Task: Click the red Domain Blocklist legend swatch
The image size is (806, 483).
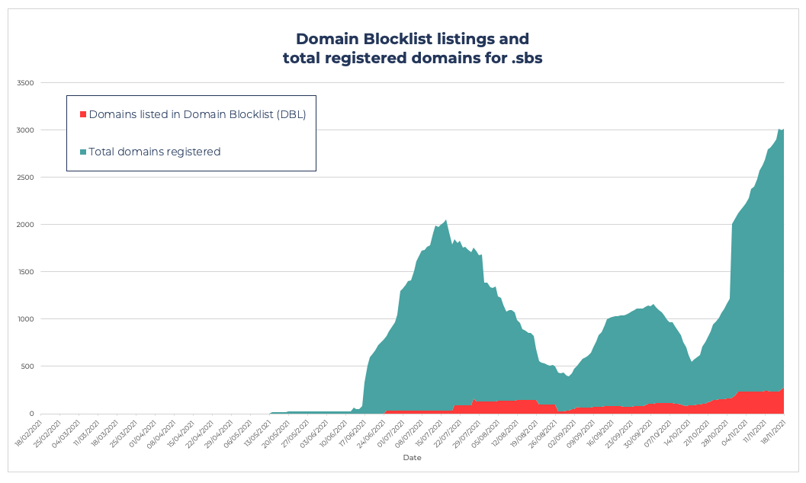Action: click(83, 114)
